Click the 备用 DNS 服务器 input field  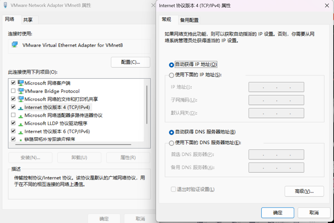(276, 168)
